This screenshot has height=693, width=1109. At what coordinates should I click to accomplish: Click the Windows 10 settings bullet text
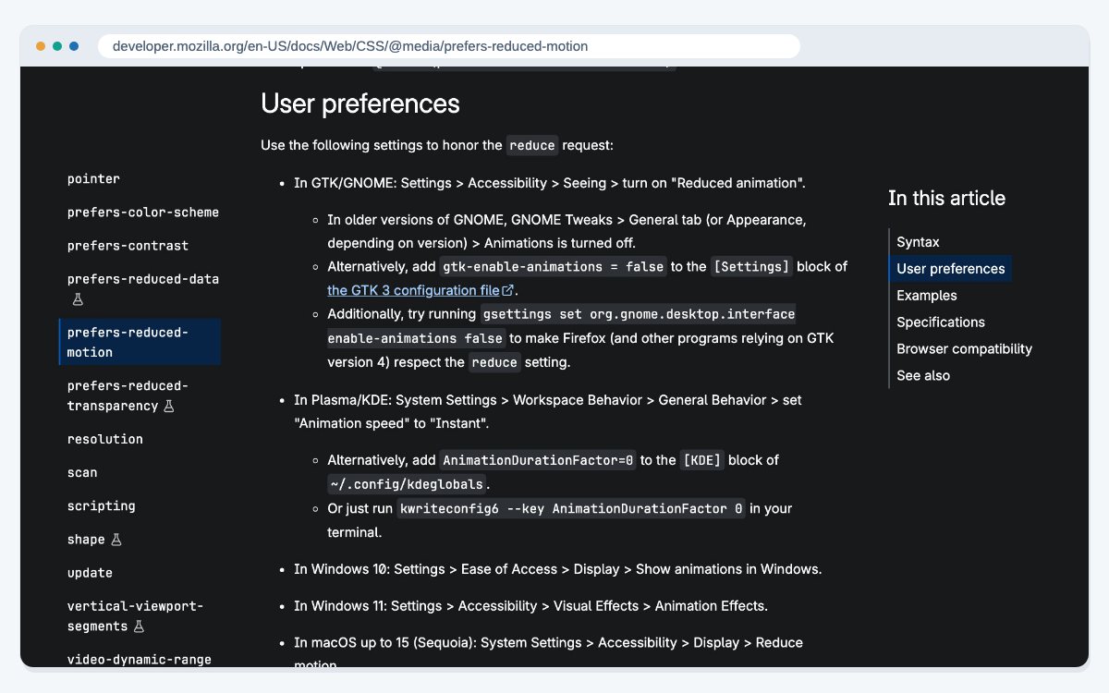click(557, 569)
